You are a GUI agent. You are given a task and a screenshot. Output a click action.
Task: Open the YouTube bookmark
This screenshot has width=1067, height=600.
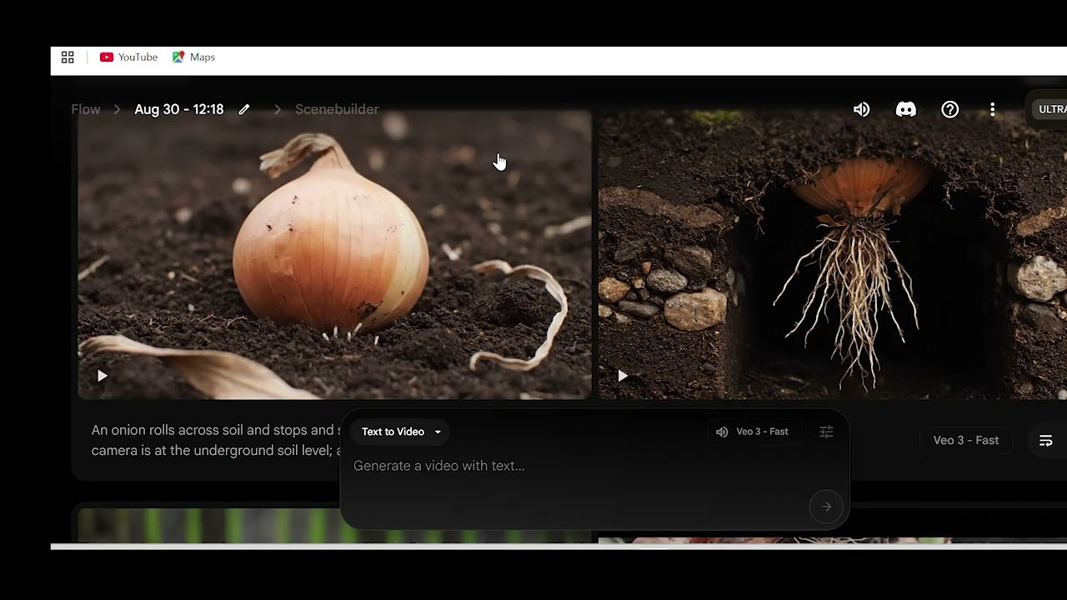[x=128, y=57]
